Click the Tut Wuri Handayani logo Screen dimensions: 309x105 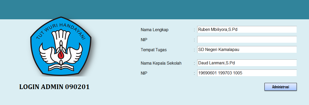(x=61, y=46)
